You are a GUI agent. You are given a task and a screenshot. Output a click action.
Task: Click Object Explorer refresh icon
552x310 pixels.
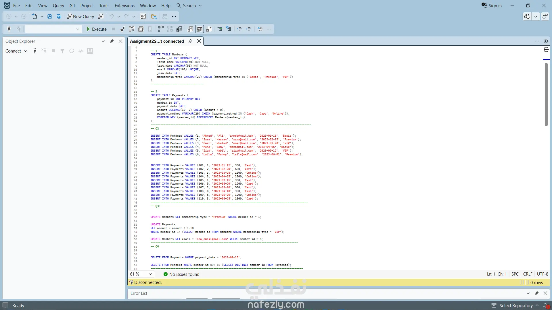(72, 51)
